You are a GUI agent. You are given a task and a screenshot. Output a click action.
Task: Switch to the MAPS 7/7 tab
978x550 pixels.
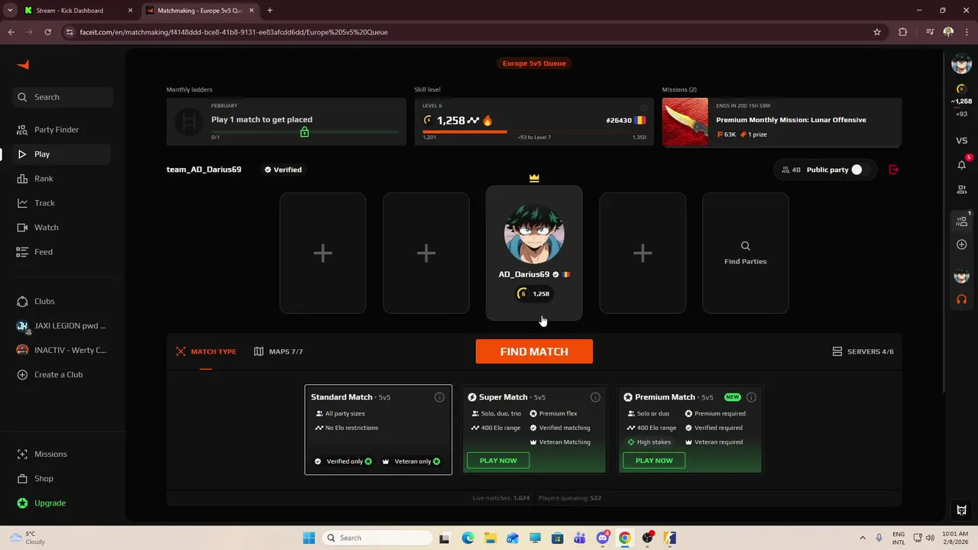278,351
